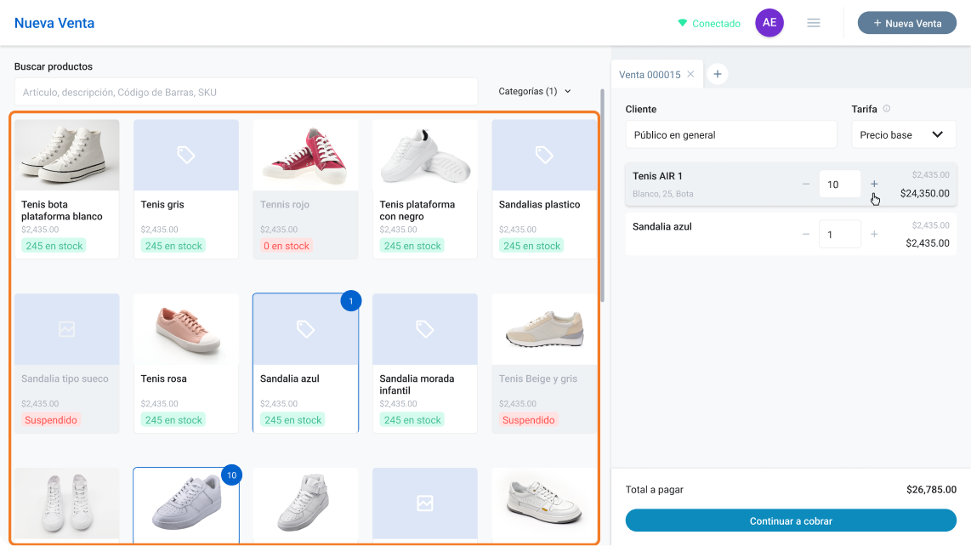Select the Tennis rojo shoe thumbnail

coord(305,155)
